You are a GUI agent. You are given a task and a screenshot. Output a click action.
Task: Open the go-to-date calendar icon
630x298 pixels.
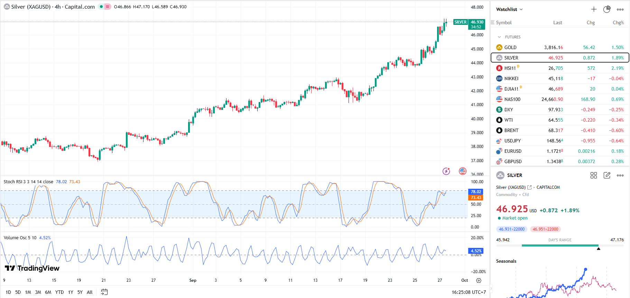[x=104, y=292]
